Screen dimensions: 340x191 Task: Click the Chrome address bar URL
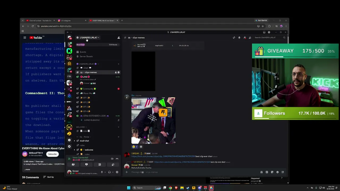coord(56,26)
